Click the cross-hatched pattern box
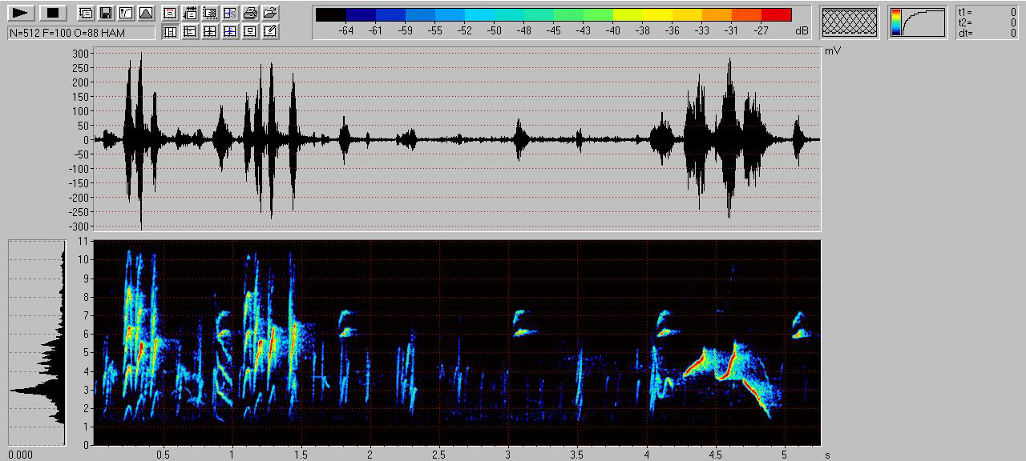Screen dimensions: 1026x461 tap(850, 22)
